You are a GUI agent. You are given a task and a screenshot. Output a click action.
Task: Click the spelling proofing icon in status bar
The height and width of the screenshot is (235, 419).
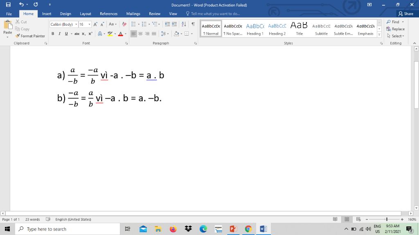click(x=48, y=219)
